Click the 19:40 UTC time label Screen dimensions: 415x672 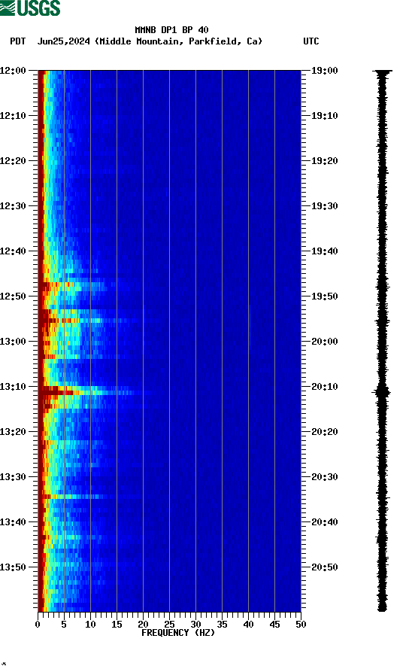pos(325,251)
